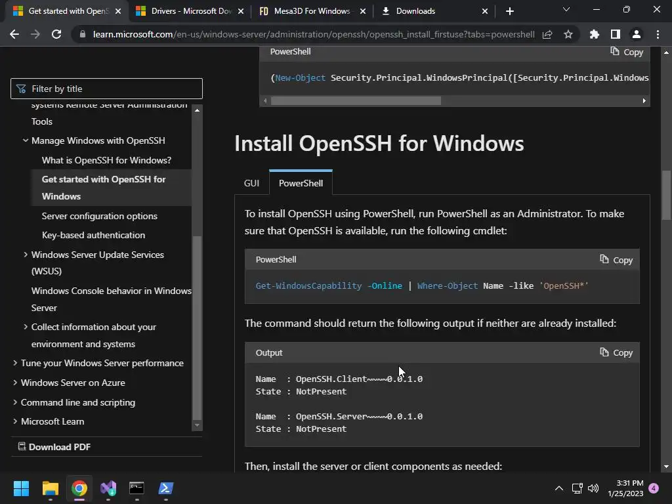Open a new browser tab

click(509, 11)
